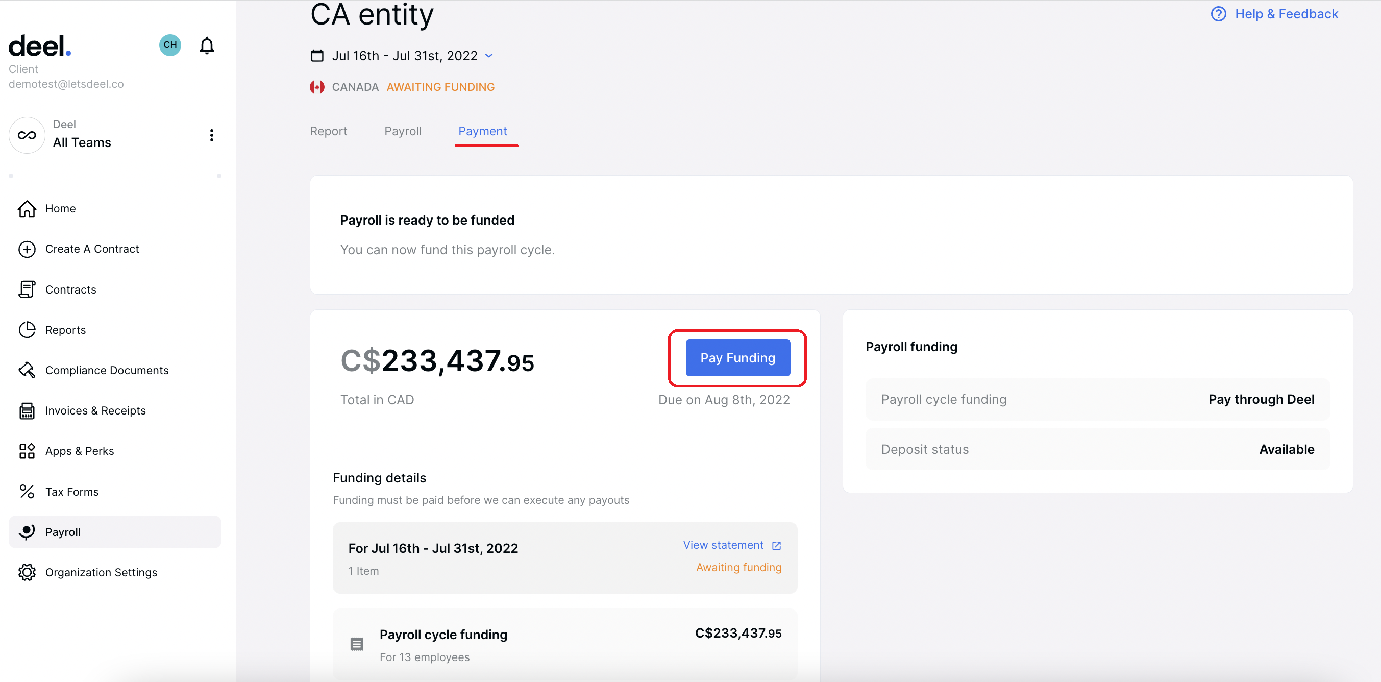Image resolution: width=1381 pixels, height=682 pixels.
Task: Click the Organization Settings gear icon
Action: pos(27,572)
